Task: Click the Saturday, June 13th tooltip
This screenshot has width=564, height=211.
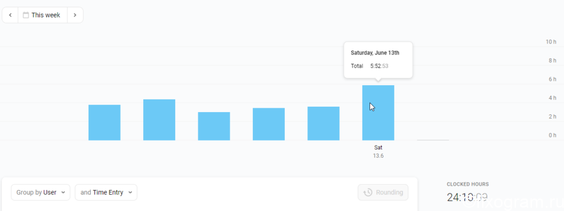Action: click(x=378, y=60)
